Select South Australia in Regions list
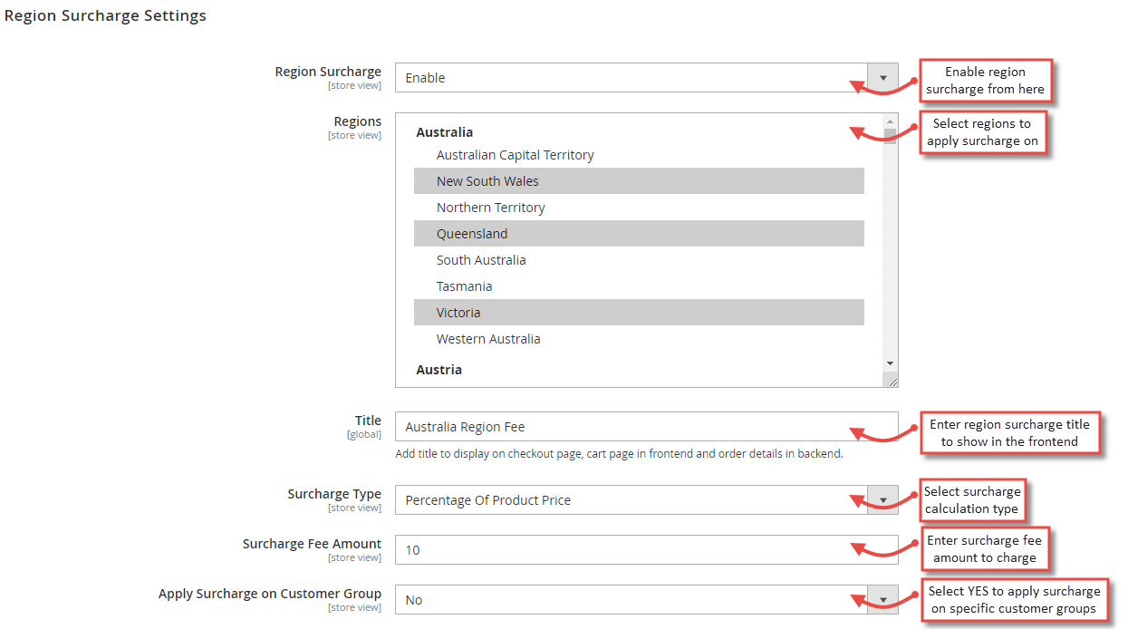 (x=639, y=260)
